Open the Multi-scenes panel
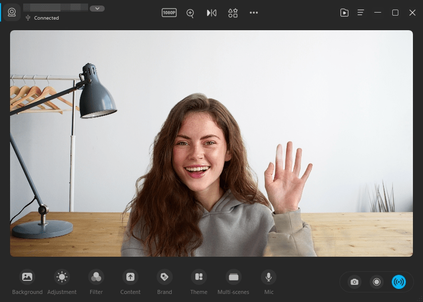423x302 pixels. 233,281
